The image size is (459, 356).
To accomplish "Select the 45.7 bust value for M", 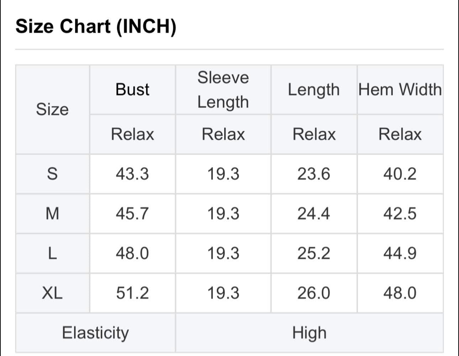I will [x=132, y=214].
